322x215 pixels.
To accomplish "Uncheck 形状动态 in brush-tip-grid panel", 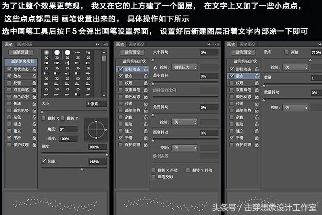I will tap(9, 69).
